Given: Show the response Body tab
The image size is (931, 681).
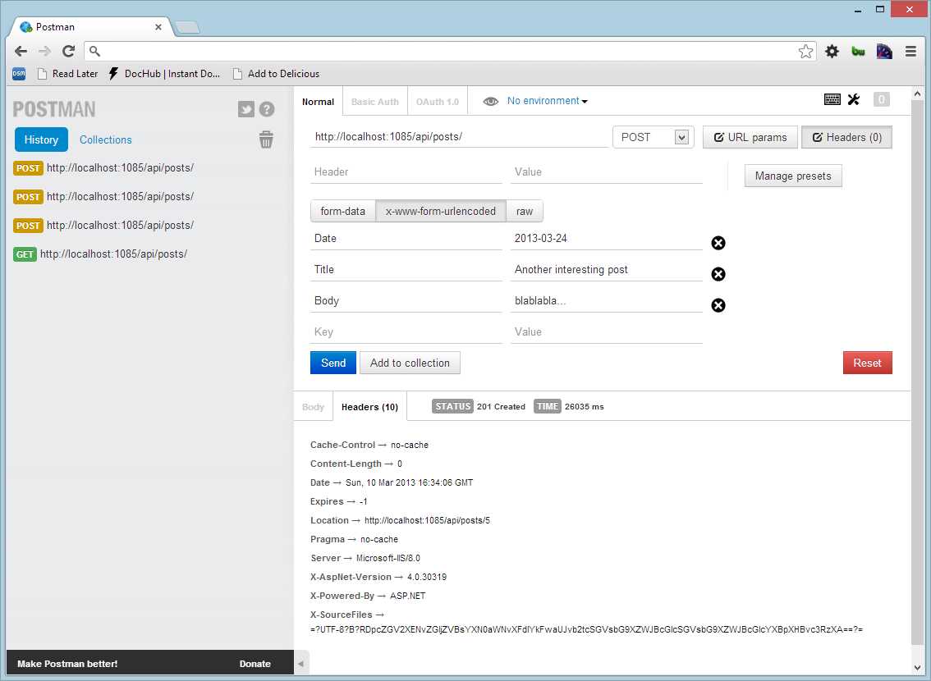Looking at the screenshot, I should pyautogui.click(x=313, y=407).
